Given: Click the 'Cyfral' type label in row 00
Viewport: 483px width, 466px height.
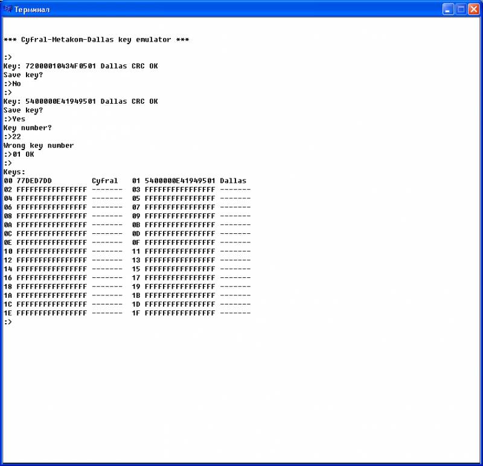Looking at the screenshot, I should pyautogui.click(x=104, y=181).
